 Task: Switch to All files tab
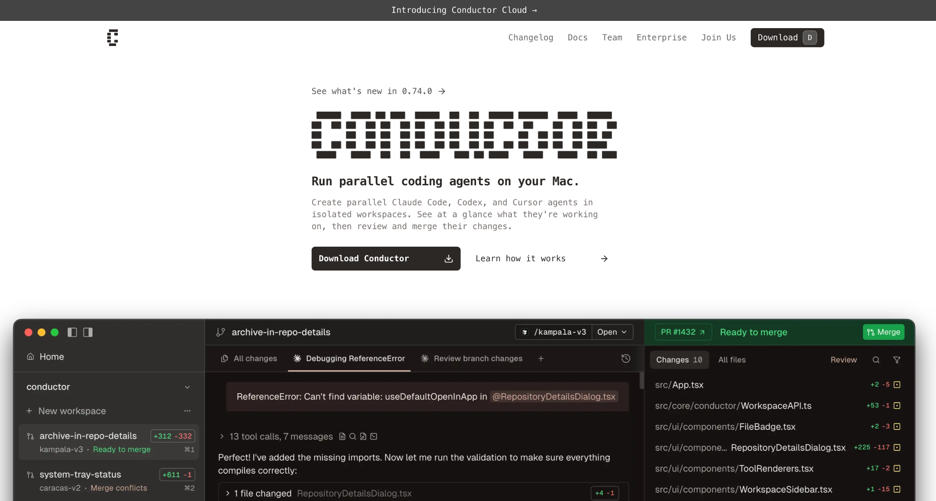point(732,360)
